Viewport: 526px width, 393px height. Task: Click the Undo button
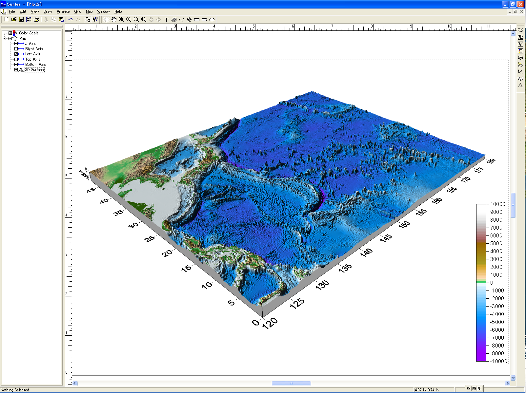[71, 20]
